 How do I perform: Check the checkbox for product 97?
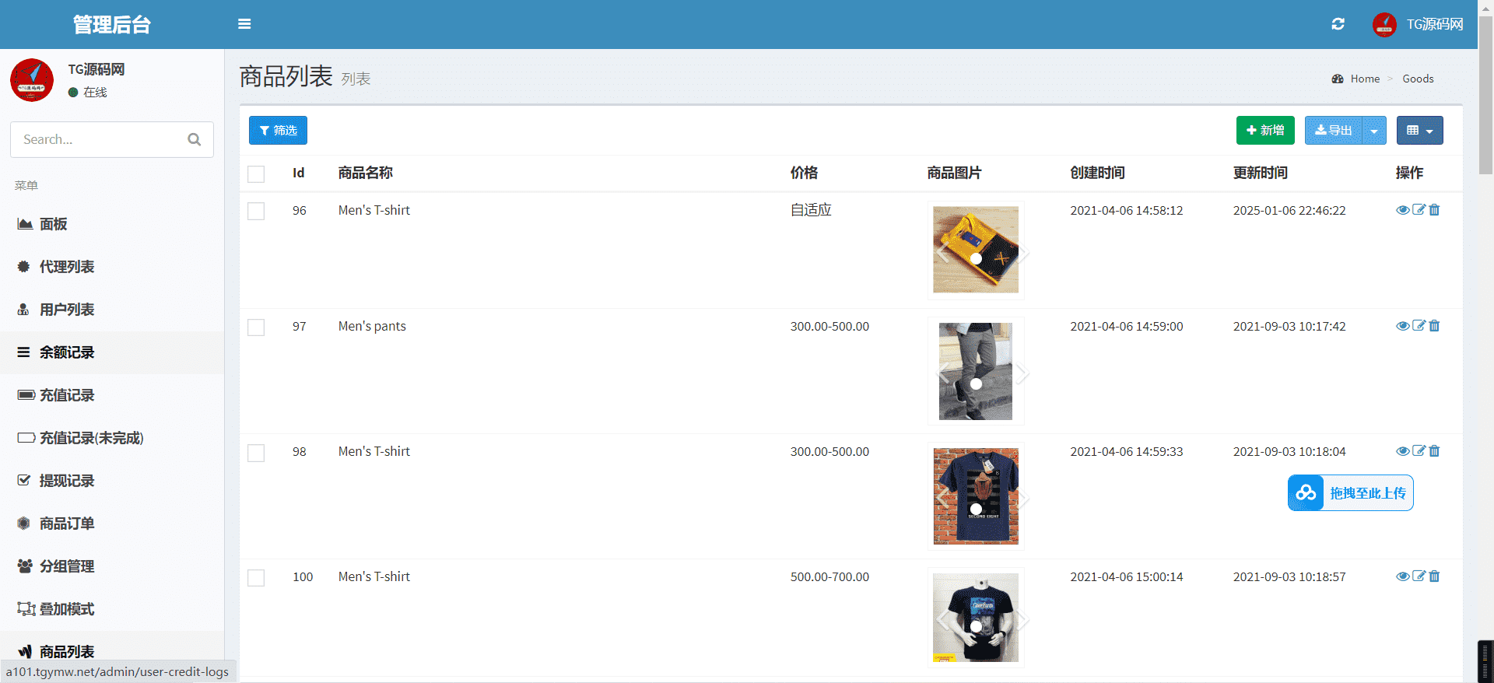256,327
